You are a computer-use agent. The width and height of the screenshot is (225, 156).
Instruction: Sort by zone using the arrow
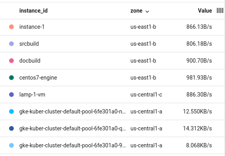[147, 11]
